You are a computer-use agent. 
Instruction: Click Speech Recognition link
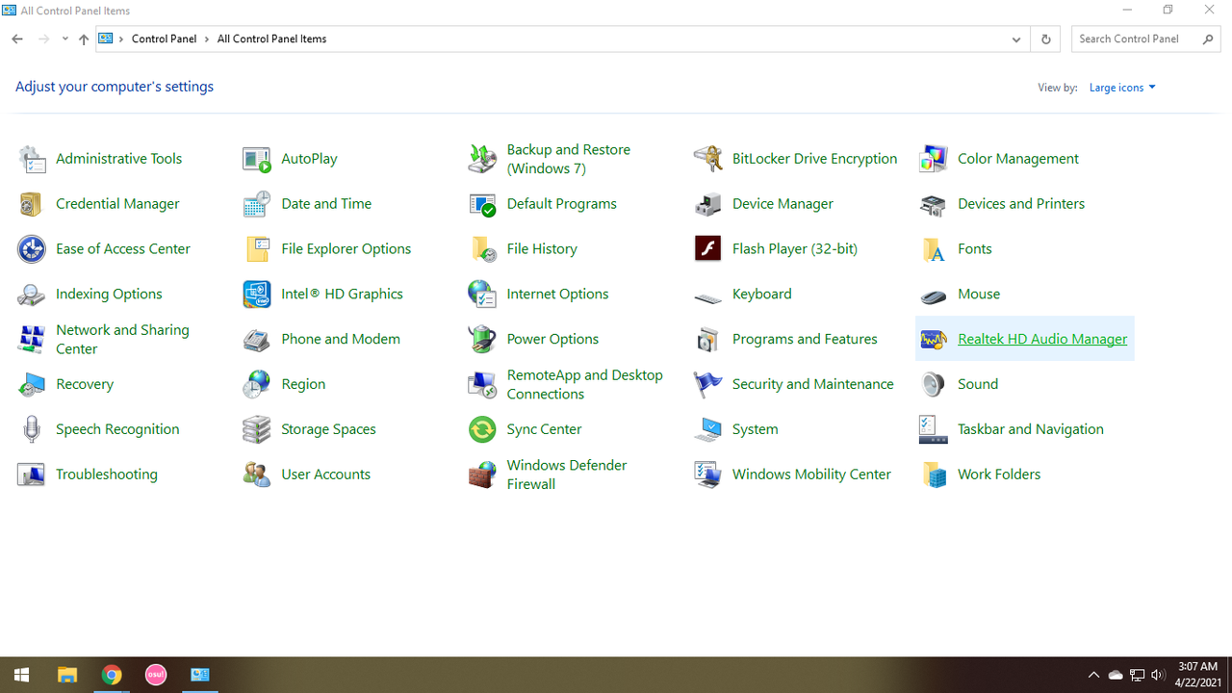(x=117, y=429)
